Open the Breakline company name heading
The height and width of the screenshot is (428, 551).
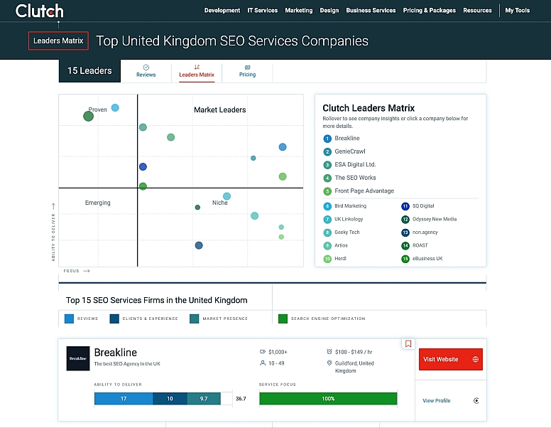point(116,353)
